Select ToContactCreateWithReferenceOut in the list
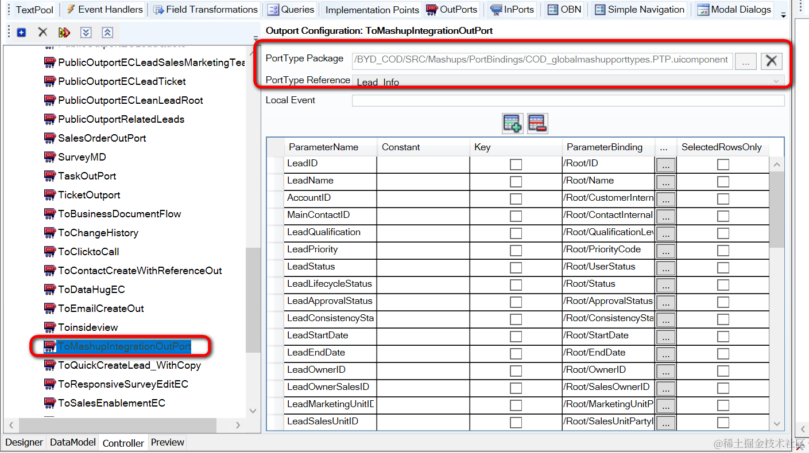The image size is (809, 453). tap(140, 271)
